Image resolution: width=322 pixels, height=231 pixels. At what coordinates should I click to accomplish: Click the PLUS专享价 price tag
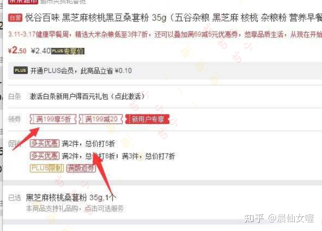pyautogui.click(x=68, y=51)
